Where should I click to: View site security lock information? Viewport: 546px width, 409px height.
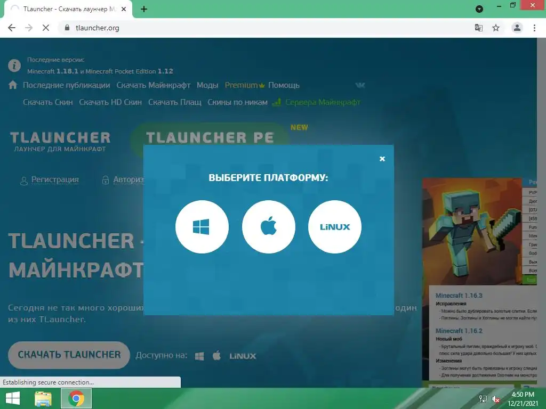tap(67, 28)
